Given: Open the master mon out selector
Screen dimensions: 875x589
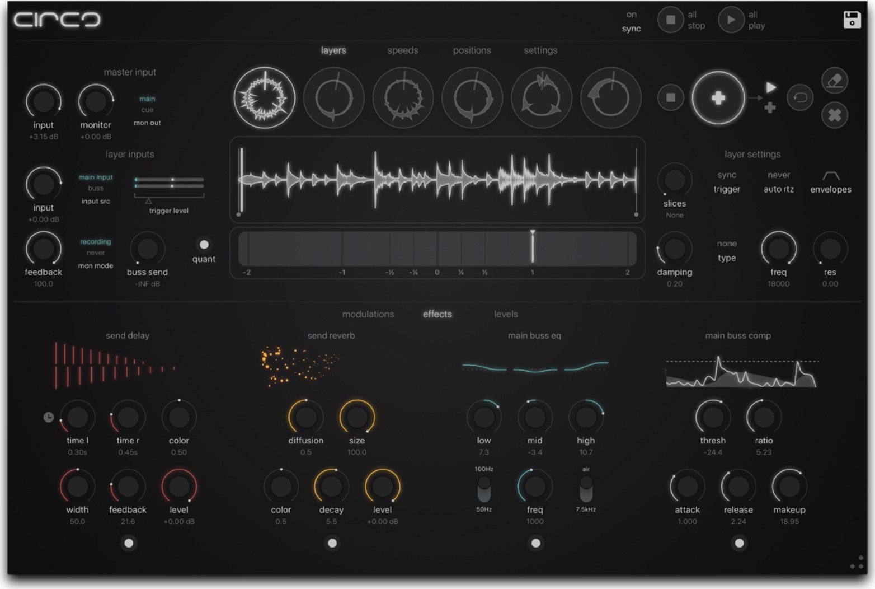Looking at the screenshot, I should pyautogui.click(x=147, y=110).
